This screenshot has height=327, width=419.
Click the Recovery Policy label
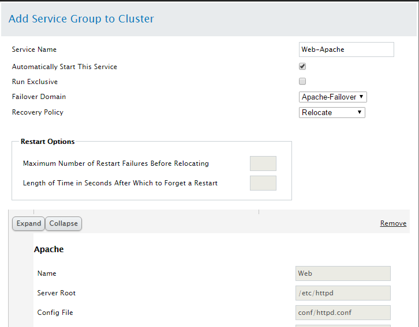click(x=38, y=112)
